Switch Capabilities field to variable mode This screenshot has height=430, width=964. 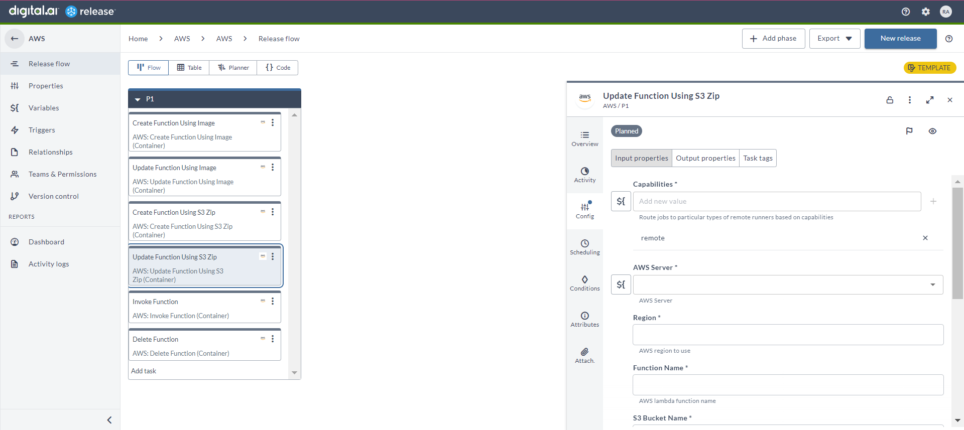(x=621, y=201)
